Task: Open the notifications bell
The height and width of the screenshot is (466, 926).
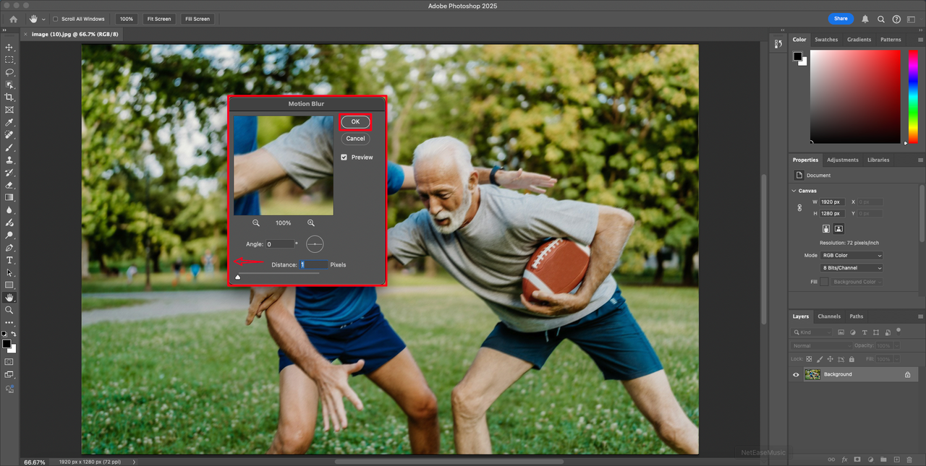Action: (x=865, y=19)
